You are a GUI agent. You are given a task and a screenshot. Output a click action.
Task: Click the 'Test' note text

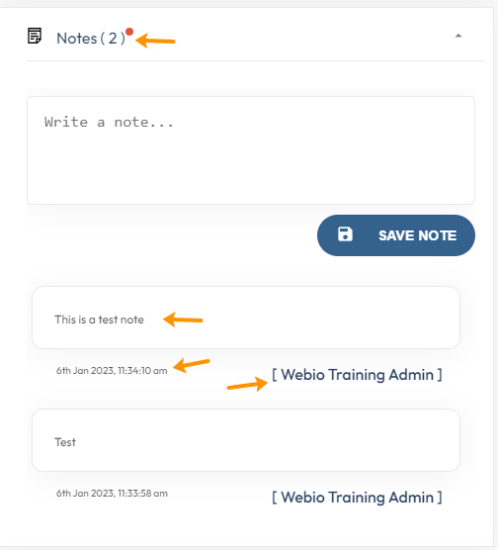tap(65, 442)
